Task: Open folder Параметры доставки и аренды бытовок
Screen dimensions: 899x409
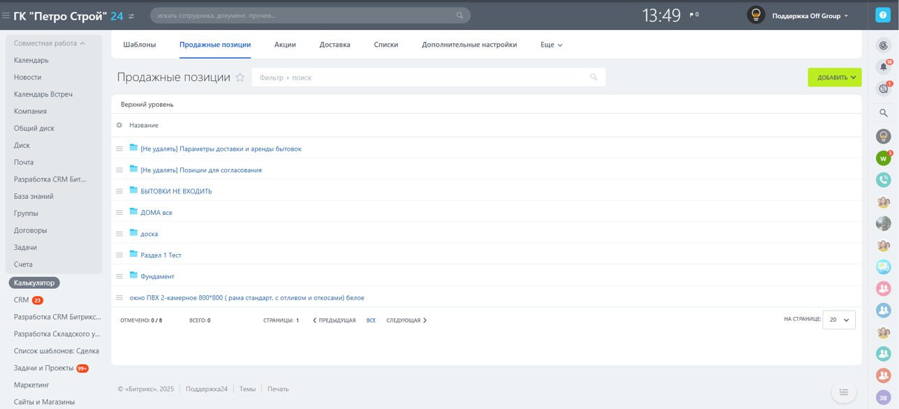Action: click(221, 149)
